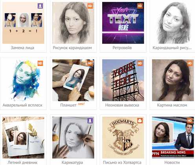Click the Карикатура label
The width and height of the screenshot is (195, 165).
(72, 163)
